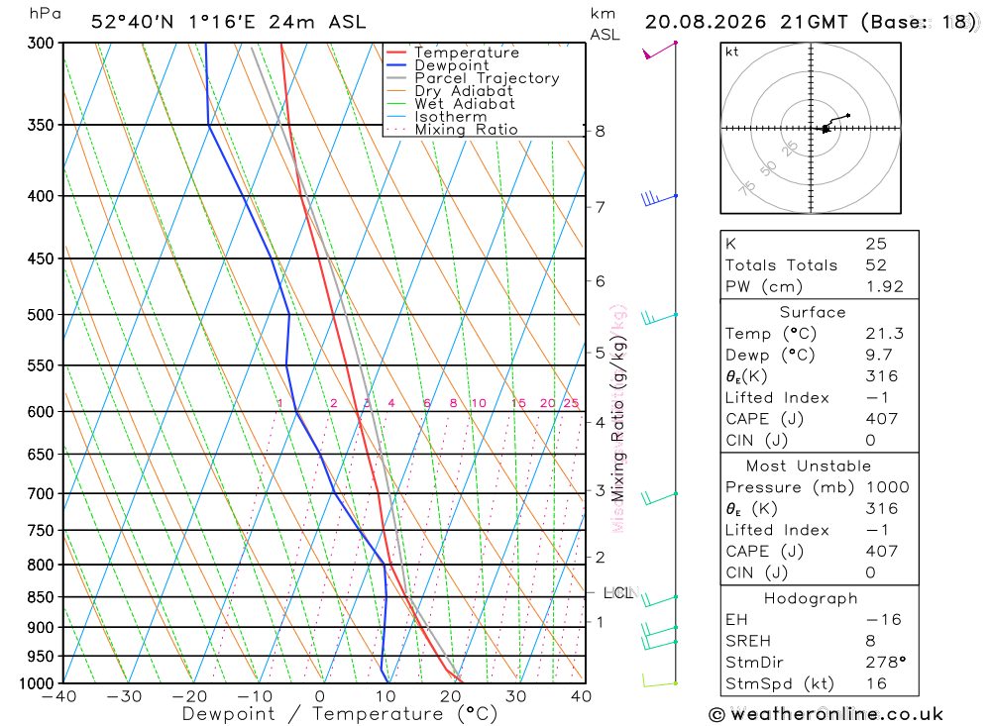Click the Parcel Trajectory legend entry
991x726 pixels.
click(x=473, y=77)
